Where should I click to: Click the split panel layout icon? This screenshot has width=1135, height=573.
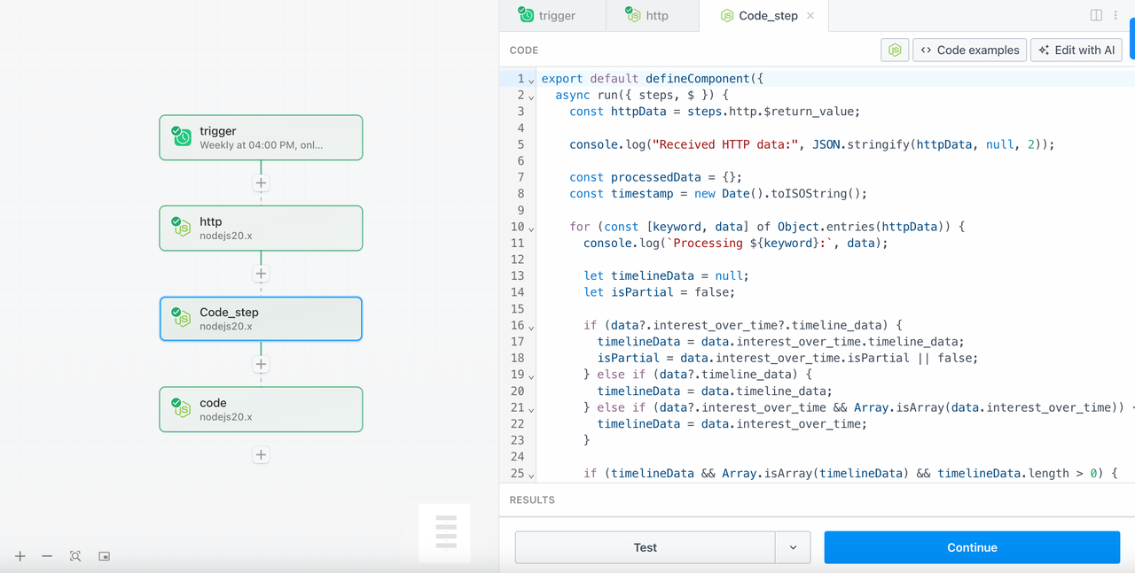click(1096, 15)
